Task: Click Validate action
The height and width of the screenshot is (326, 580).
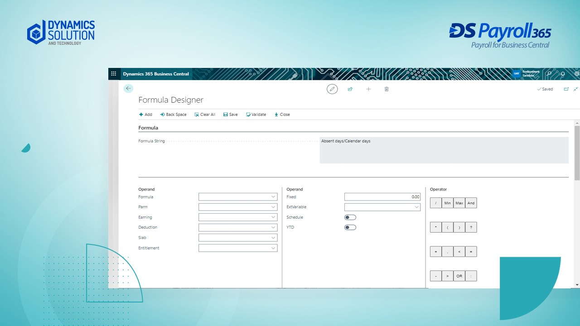Action: click(x=256, y=115)
